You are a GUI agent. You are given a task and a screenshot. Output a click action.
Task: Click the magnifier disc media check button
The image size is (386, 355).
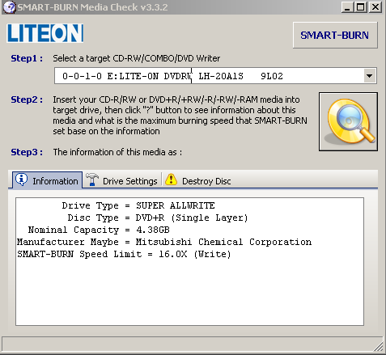coord(348,121)
